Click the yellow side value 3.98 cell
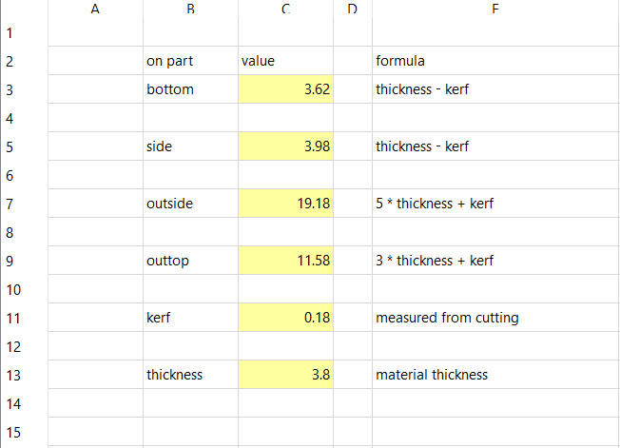 click(285, 146)
